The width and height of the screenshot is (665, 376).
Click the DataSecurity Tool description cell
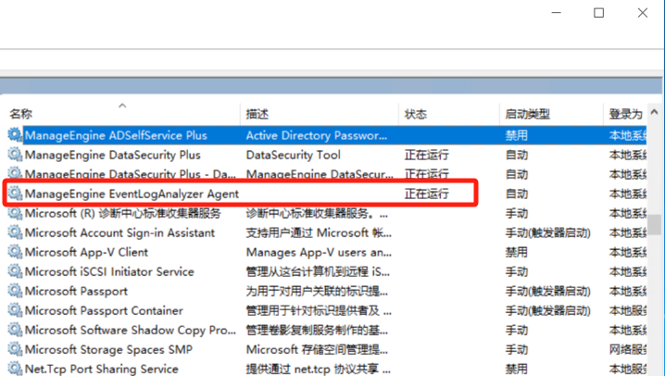[x=293, y=155]
